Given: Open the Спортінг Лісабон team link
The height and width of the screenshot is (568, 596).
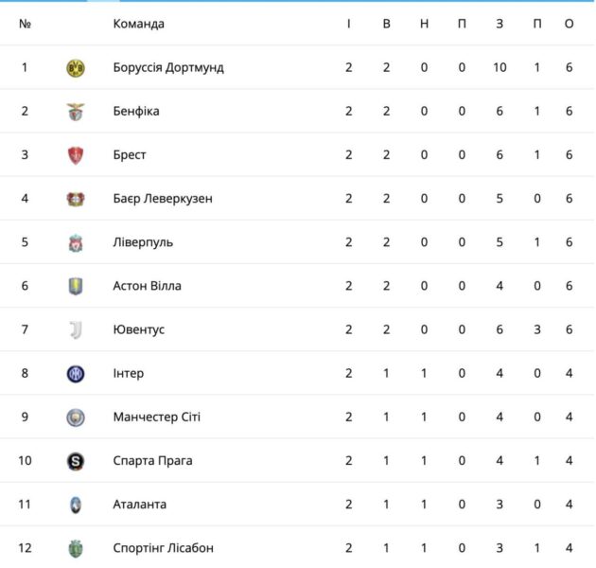Looking at the screenshot, I should 163,548.
